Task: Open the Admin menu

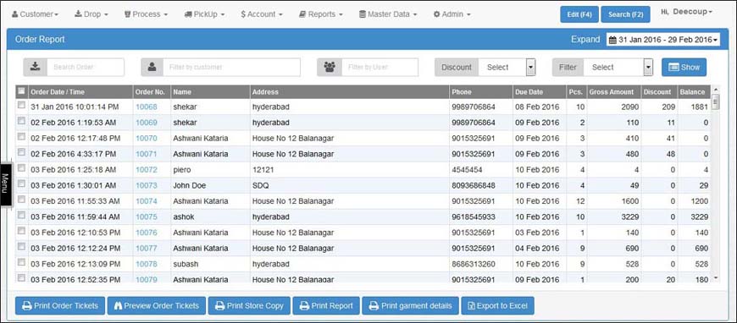Action: [x=452, y=14]
